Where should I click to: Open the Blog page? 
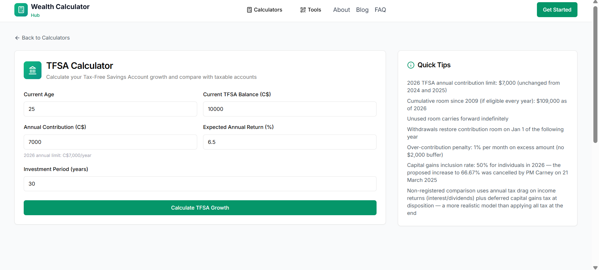362,10
